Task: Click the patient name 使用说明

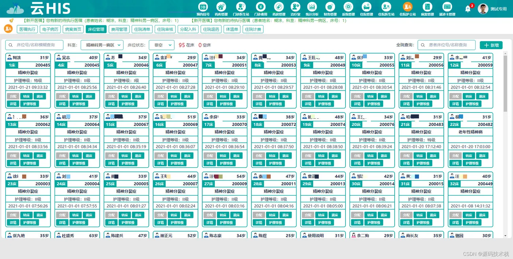Action: [x=315, y=236]
